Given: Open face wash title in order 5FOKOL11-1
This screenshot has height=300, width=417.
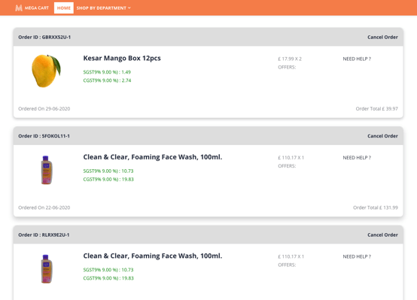Looking at the screenshot, I should tap(153, 157).
